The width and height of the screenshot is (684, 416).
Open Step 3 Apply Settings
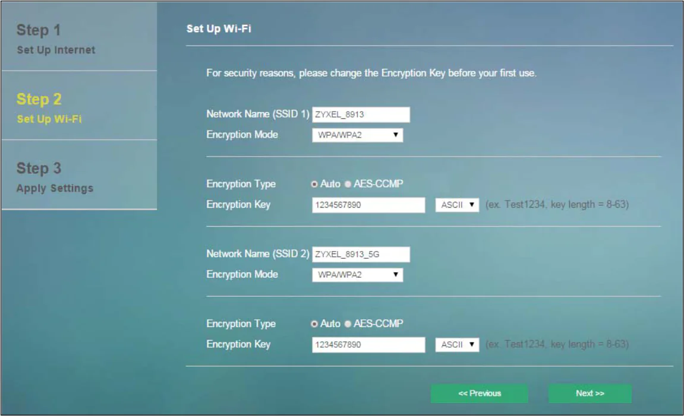78,177
